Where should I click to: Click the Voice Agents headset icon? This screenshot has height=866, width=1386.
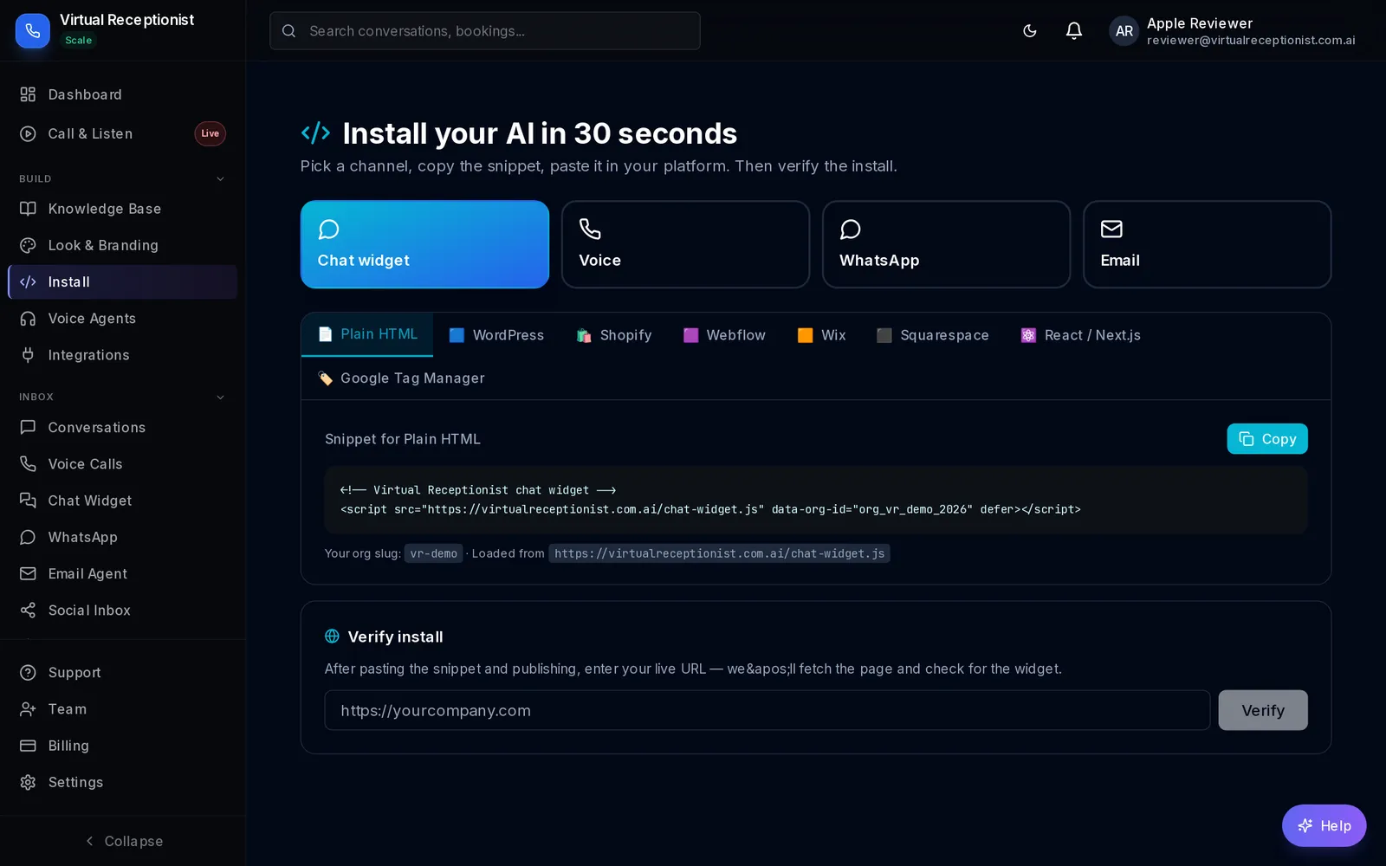point(28,319)
